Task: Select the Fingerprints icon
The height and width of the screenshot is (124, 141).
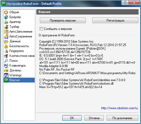Action: point(6,51)
